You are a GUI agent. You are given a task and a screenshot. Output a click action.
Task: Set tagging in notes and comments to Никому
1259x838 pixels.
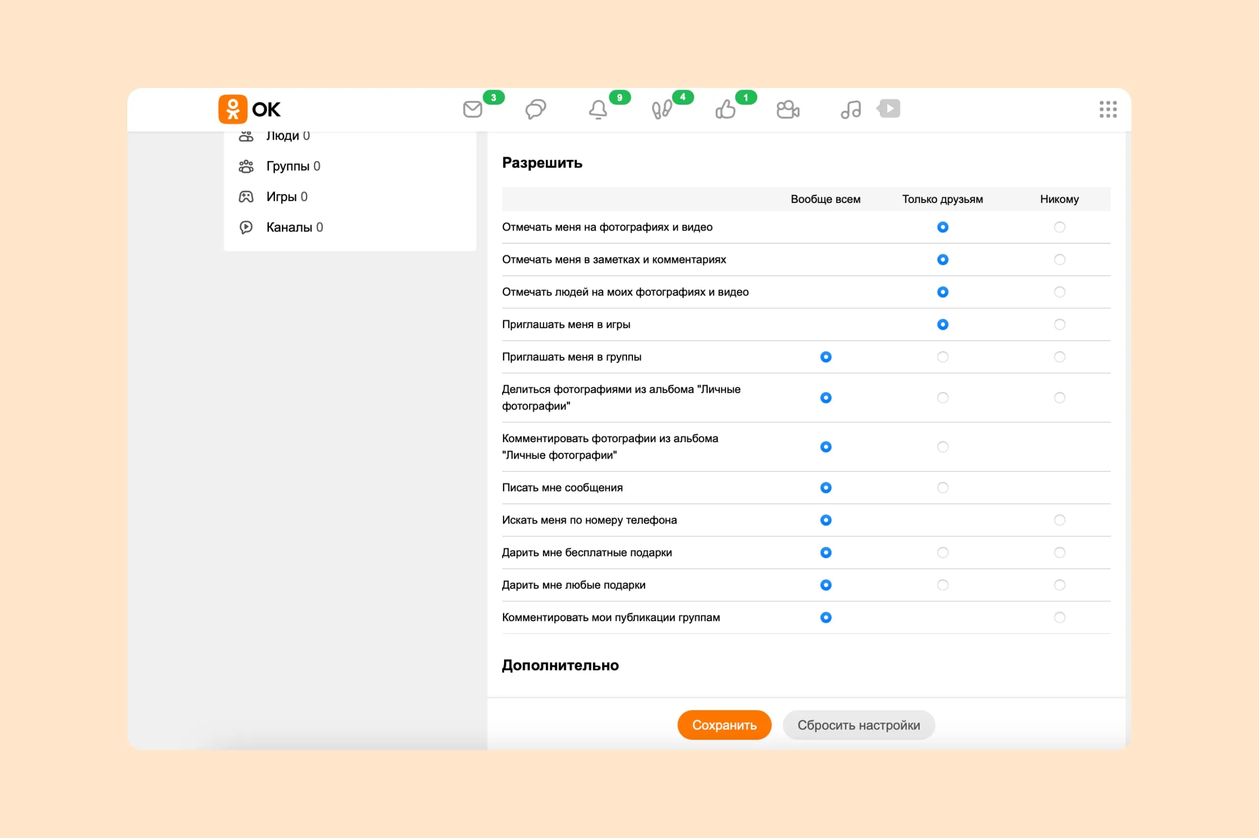point(1059,260)
